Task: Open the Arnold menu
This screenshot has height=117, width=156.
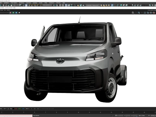Action: (x=41, y=3)
